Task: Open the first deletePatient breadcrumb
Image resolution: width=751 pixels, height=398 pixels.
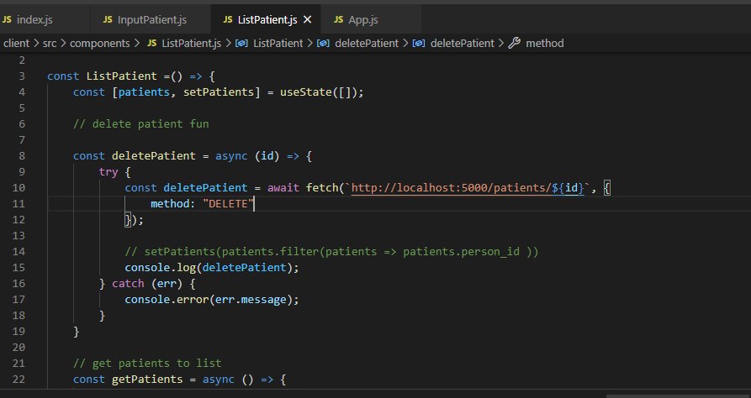Action: point(367,43)
